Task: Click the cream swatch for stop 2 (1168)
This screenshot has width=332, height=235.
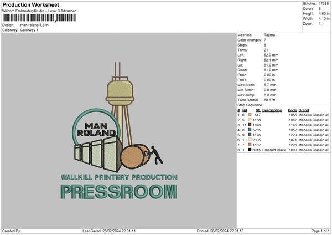Action: pyautogui.click(x=250, y=120)
